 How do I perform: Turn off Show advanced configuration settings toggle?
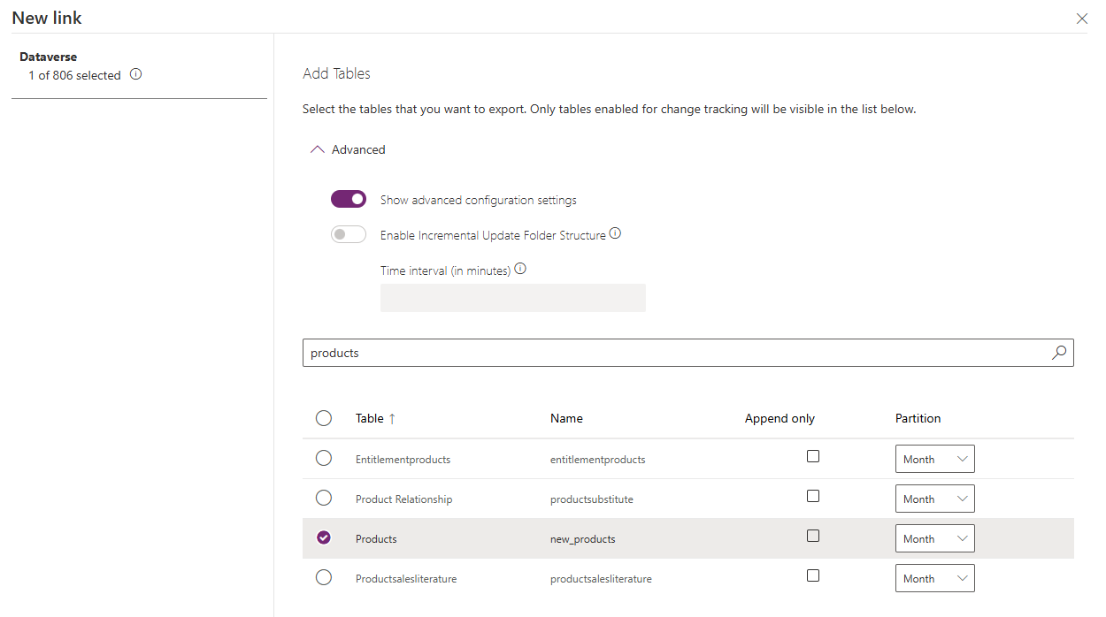click(349, 200)
